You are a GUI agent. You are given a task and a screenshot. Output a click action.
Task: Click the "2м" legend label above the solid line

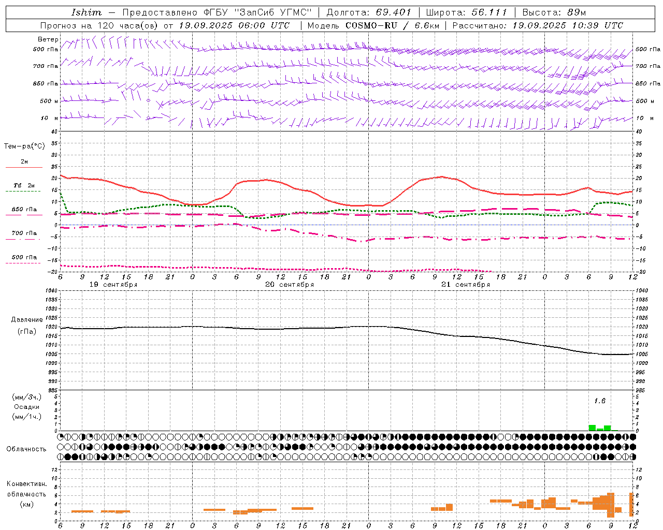24,162
